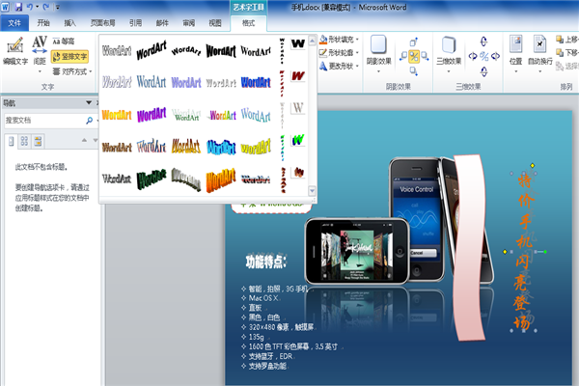Click the yellow diamond adjust handle atop WordArt
This screenshot has width=579, height=386.
point(533,165)
